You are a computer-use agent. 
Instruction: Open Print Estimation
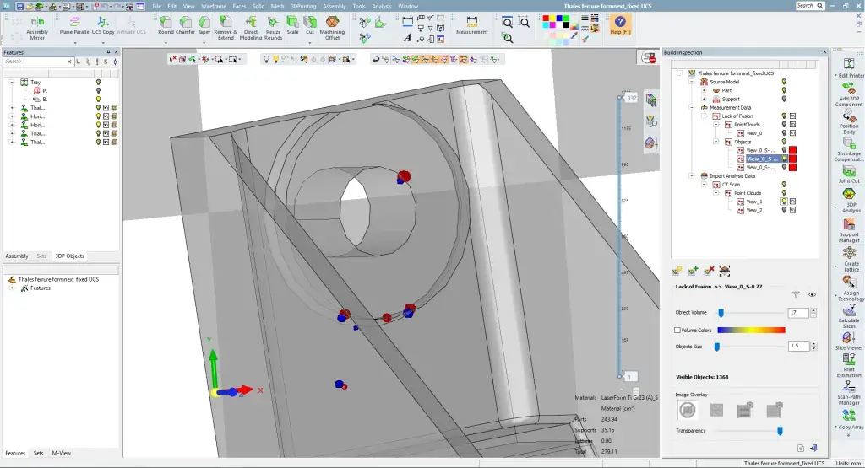coord(849,360)
